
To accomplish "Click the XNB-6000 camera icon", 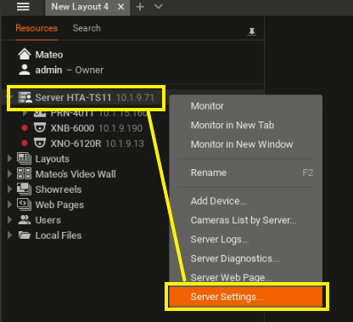I will 40,128.
